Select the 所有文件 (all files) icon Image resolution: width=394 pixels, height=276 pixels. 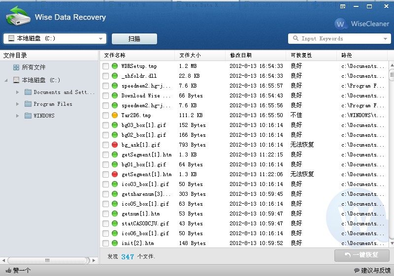coord(16,67)
